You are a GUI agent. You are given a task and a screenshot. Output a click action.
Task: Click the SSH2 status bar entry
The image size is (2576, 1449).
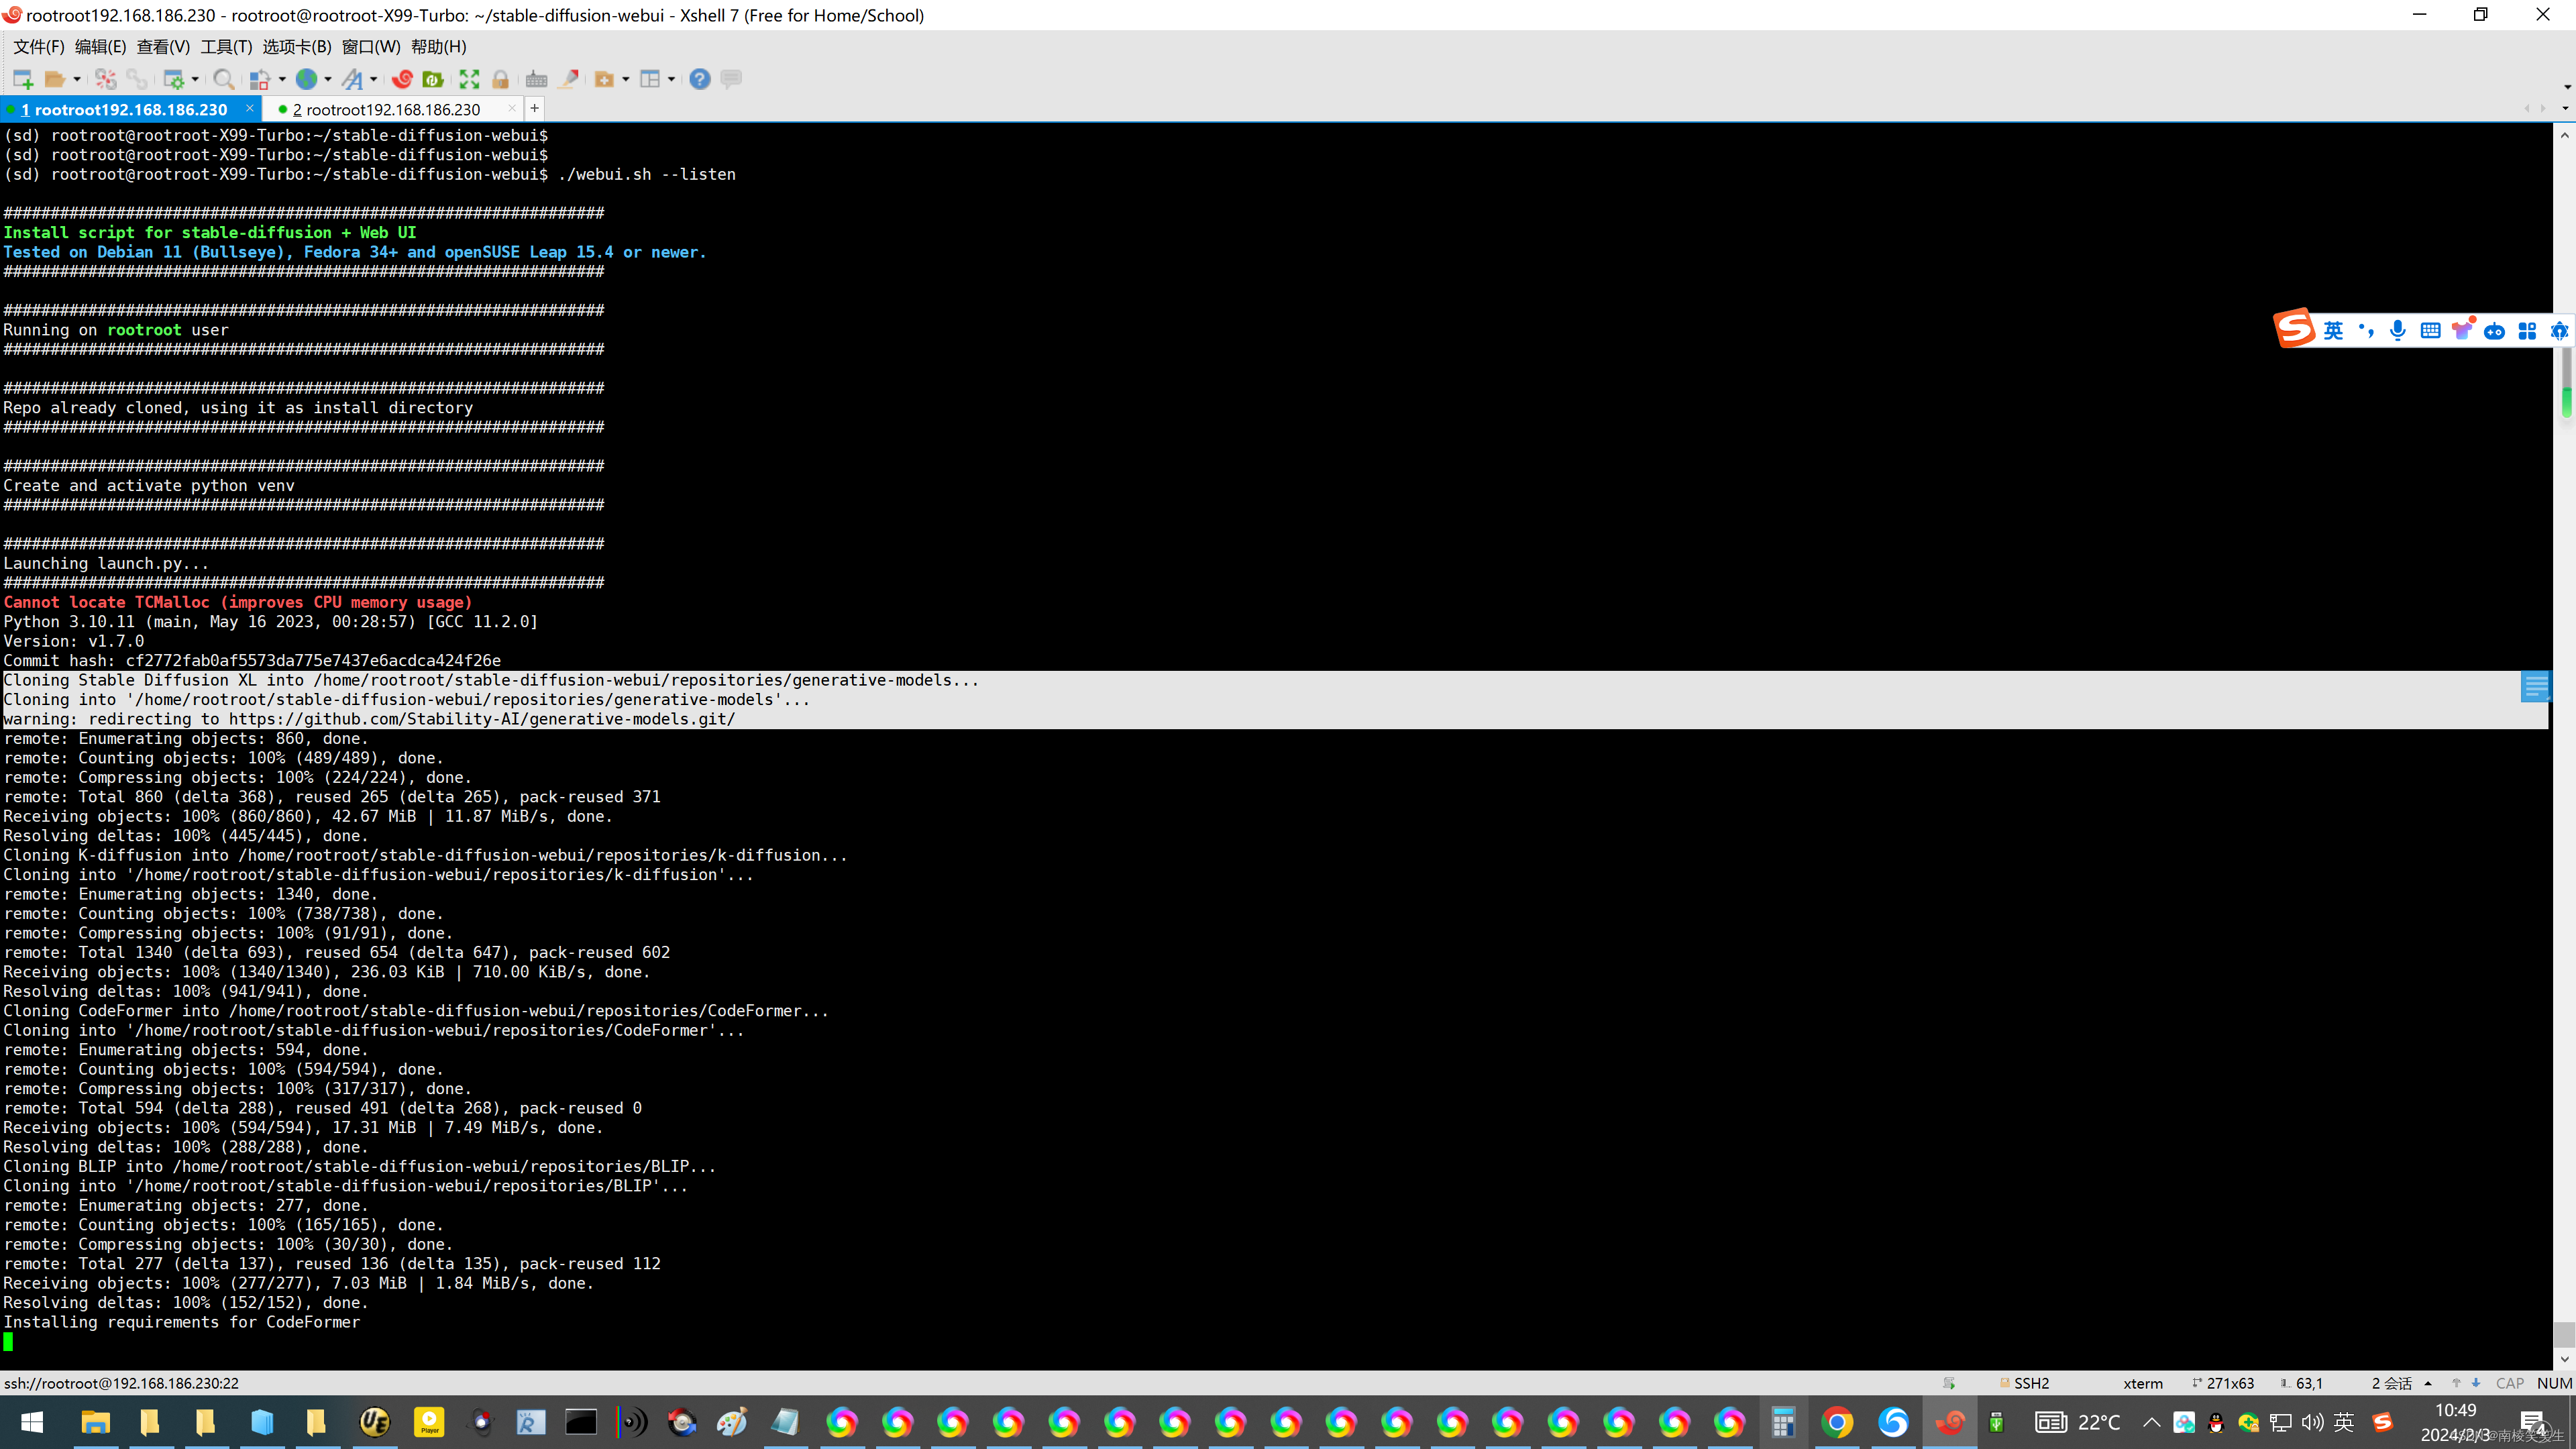tap(2024, 1383)
